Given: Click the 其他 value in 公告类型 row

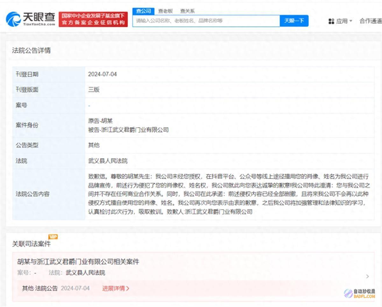Looking at the screenshot, I should pyautogui.click(x=94, y=145).
